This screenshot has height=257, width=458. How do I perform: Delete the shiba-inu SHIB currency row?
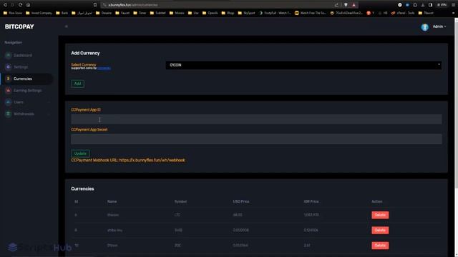coord(380,230)
